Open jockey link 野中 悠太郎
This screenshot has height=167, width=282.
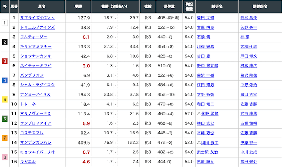point(208,66)
